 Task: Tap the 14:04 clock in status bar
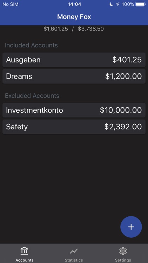[x=74, y=4]
